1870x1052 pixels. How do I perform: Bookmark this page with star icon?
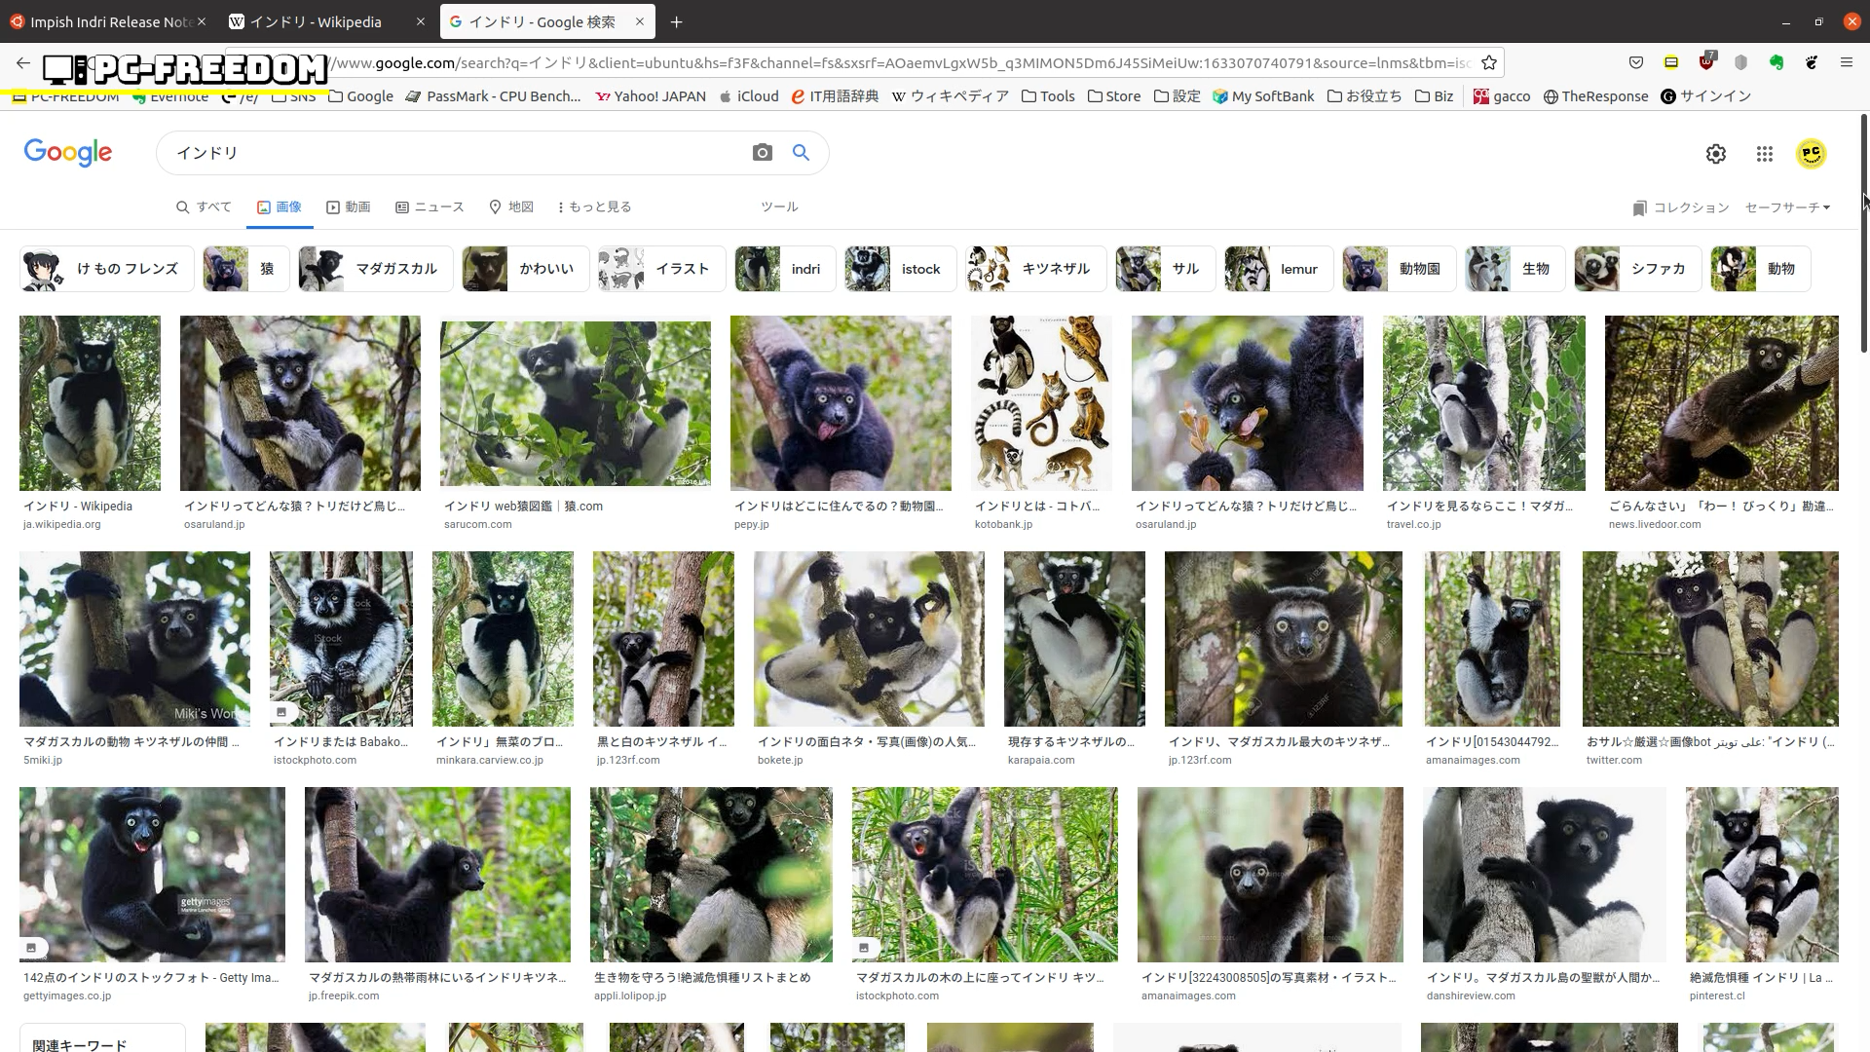click(1488, 63)
